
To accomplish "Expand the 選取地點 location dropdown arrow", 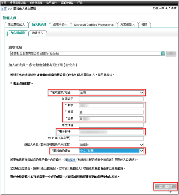I will coord(163,54).
